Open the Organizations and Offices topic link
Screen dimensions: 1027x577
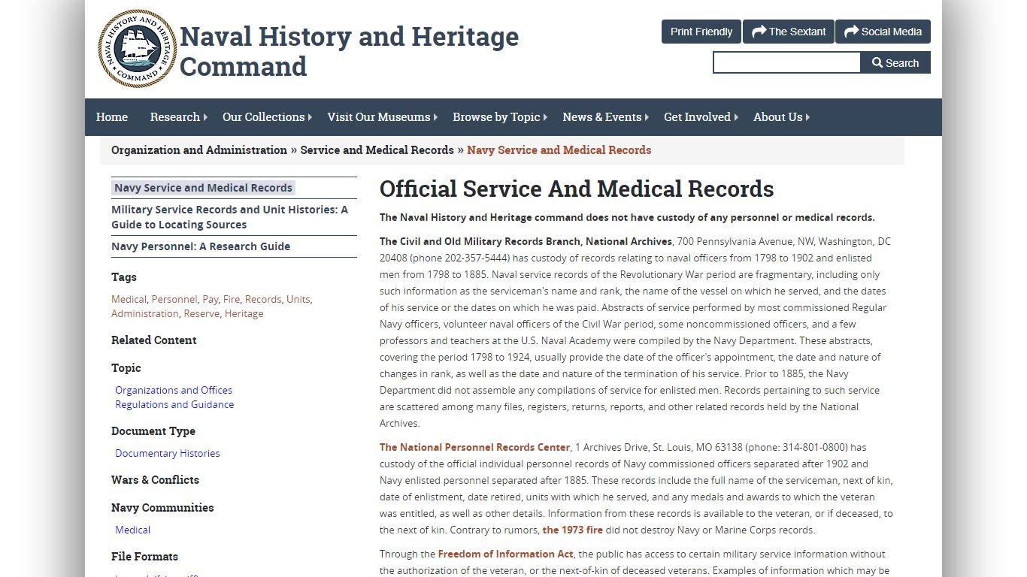[x=174, y=390]
